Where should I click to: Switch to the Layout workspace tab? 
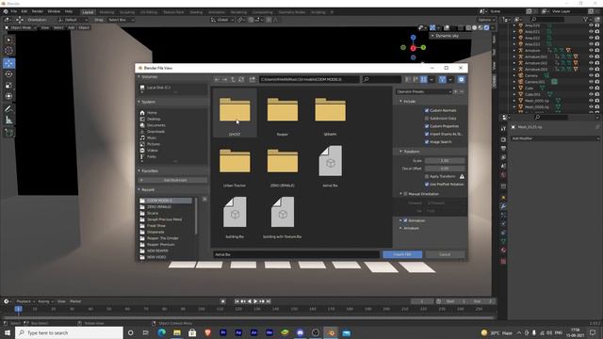[x=88, y=12]
